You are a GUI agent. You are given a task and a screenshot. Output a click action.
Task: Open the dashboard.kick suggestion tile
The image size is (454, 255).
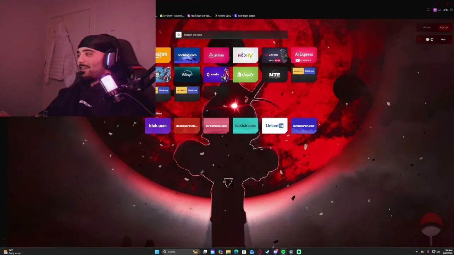(x=187, y=126)
